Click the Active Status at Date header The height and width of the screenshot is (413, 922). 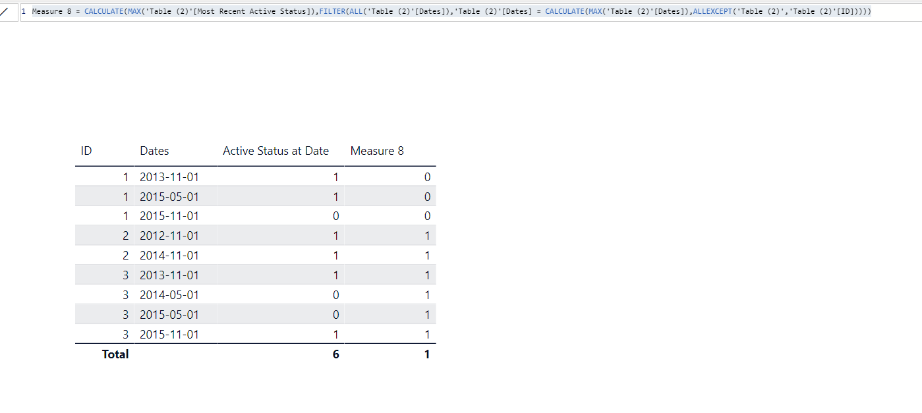(x=275, y=151)
